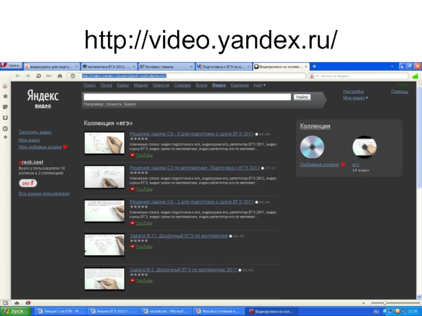
Task: Open the Картинки service link
Action: 239,85
